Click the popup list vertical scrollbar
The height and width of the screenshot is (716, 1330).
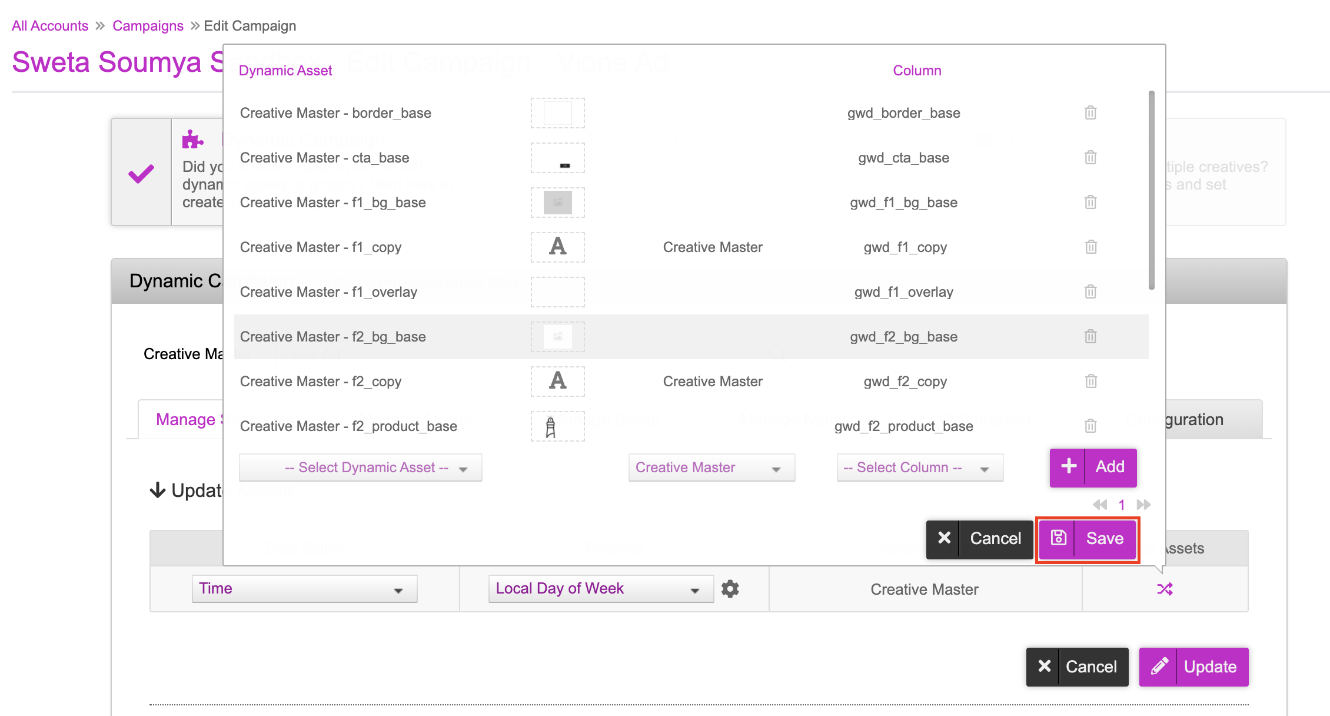point(1151,190)
